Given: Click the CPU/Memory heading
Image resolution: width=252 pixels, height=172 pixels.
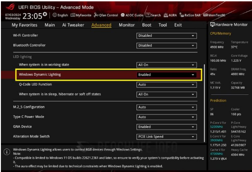Looking at the screenshot, I should (220, 34).
